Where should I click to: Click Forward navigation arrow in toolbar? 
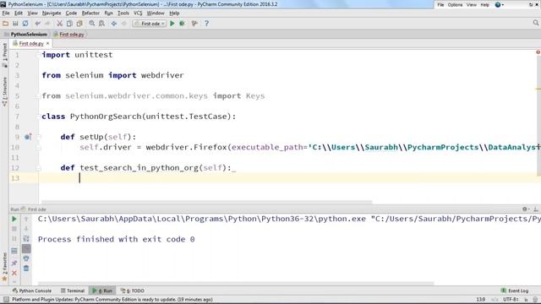click(124, 24)
